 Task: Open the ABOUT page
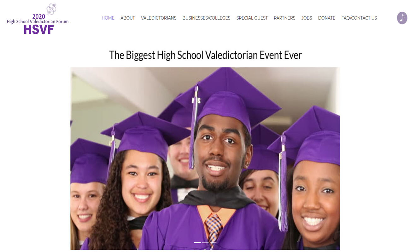pos(128,18)
